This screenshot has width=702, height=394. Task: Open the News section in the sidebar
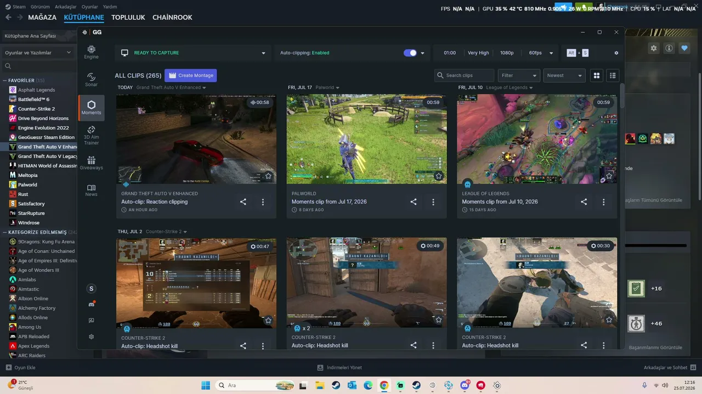coord(91,190)
